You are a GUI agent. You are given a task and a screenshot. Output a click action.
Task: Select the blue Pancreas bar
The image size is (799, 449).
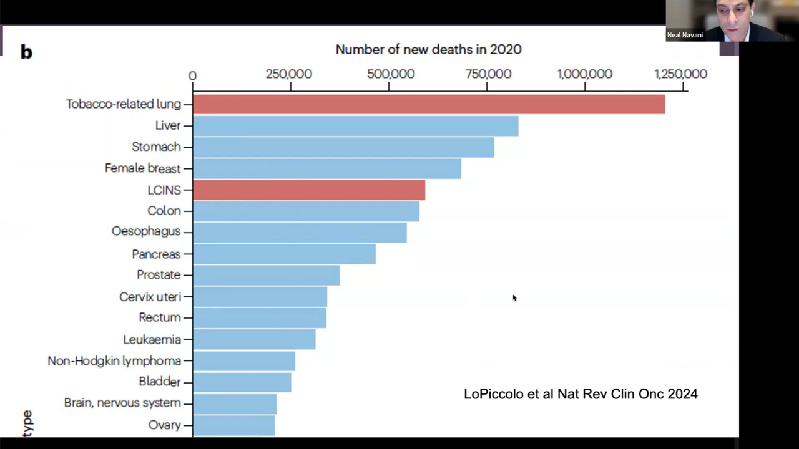[x=284, y=254]
